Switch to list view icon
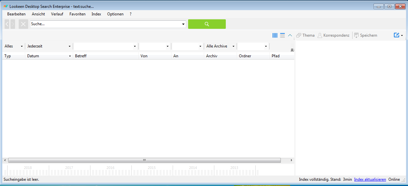 click(x=282, y=35)
